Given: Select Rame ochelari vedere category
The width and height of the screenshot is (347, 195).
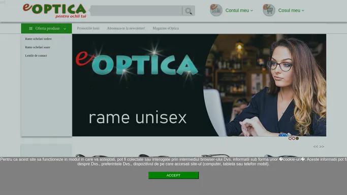Looking at the screenshot, I should pyautogui.click(x=38, y=39).
